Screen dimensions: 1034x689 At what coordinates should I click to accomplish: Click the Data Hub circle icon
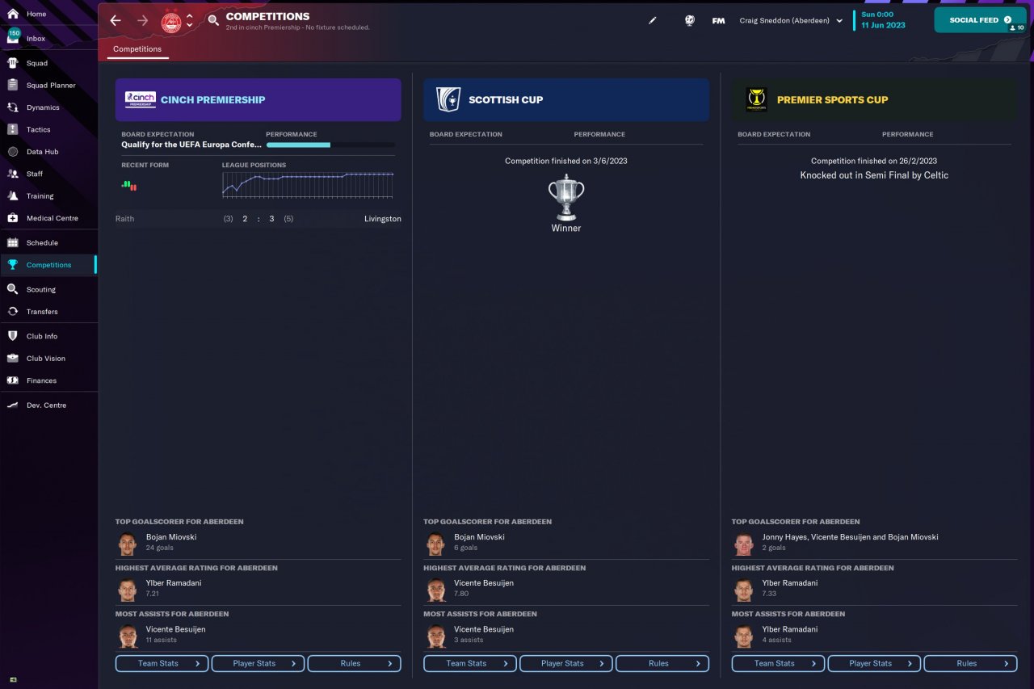[13, 152]
